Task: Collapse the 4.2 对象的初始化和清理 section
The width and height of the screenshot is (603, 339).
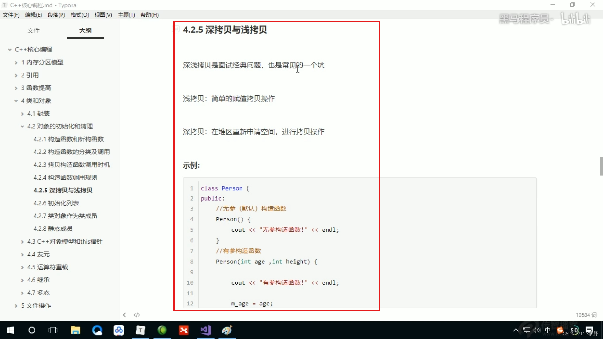Action: 22,126
